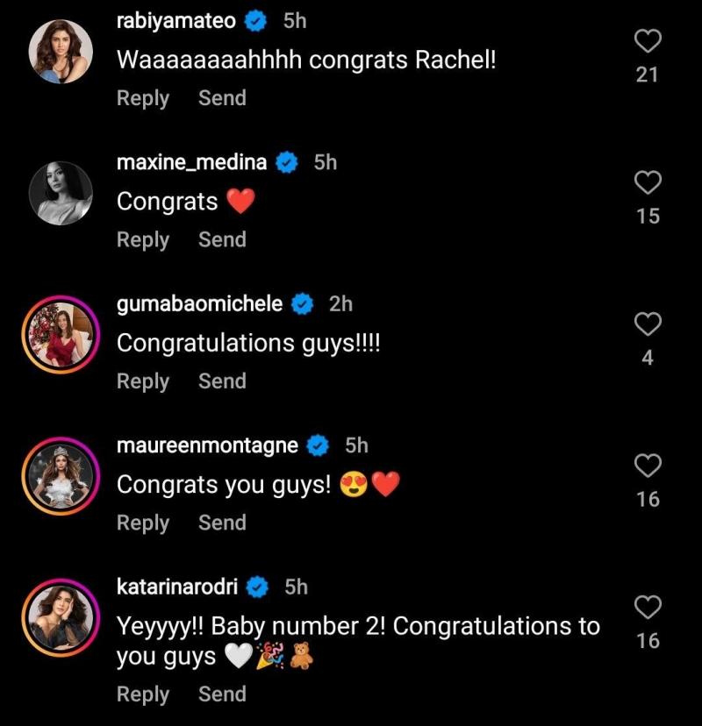Tap the heart on gumabaomichele's comment
Screen dimensions: 702x726
pyautogui.click(x=648, y=325)
